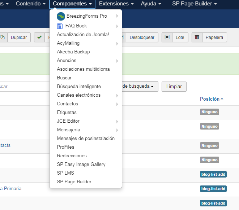The height and width of the screenshot is (210, 239).
Task: Close the Componentes menu
Action: pyautogui.click(x=72, y=4)
